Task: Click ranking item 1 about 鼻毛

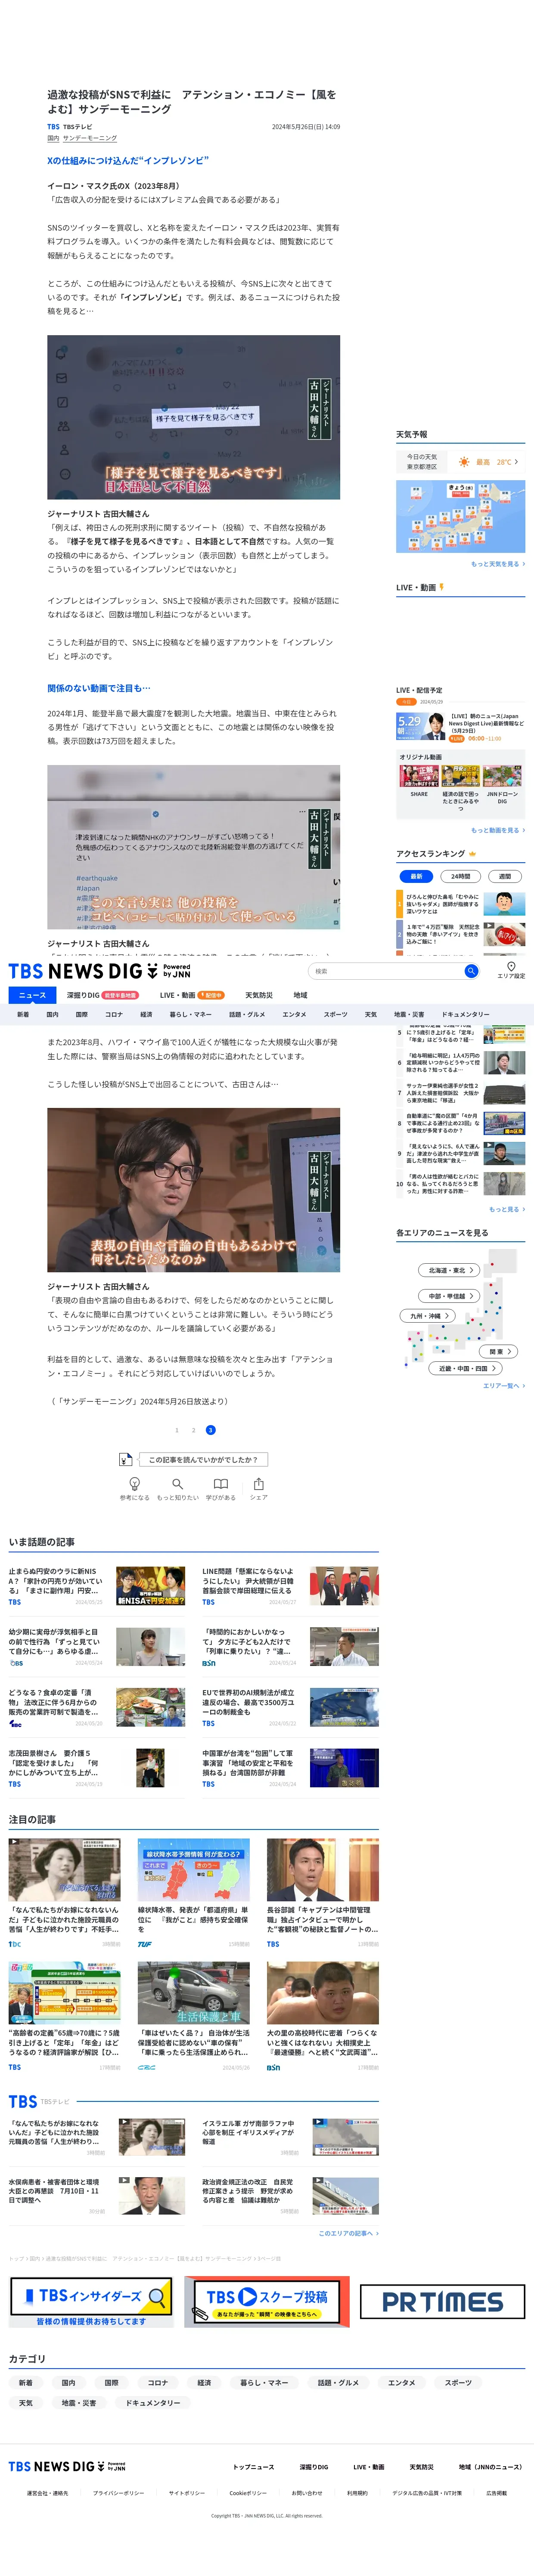Action: point(461,904)
